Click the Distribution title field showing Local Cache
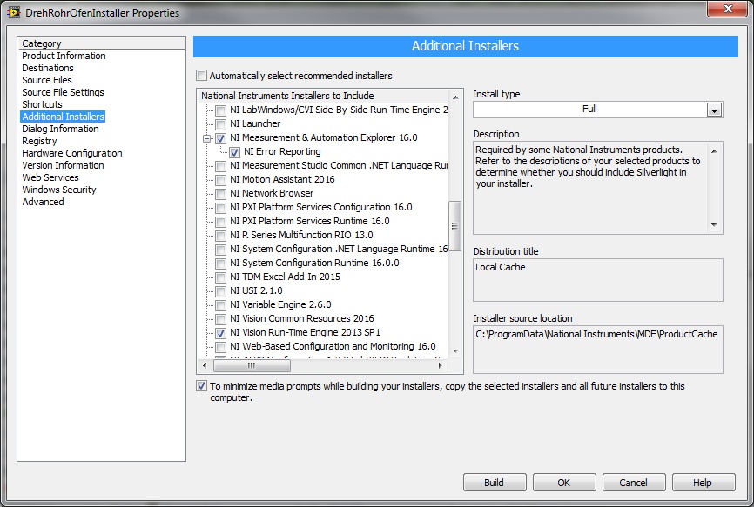754x507 pixels. pos(598,280)
